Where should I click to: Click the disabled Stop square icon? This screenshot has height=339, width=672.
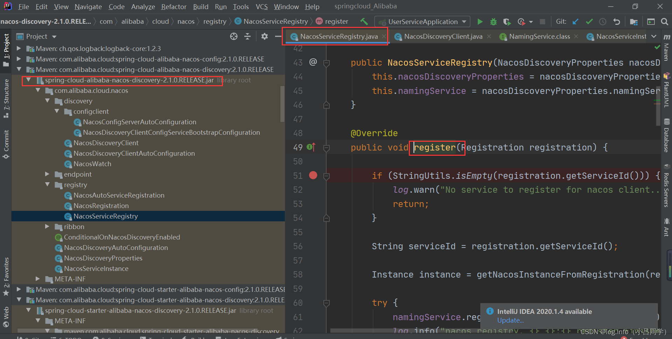542,22
